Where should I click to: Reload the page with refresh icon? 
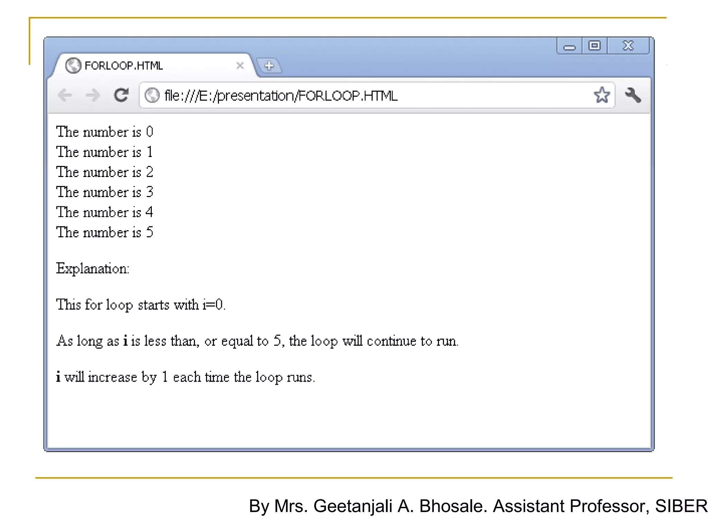(x=121, y=95)
